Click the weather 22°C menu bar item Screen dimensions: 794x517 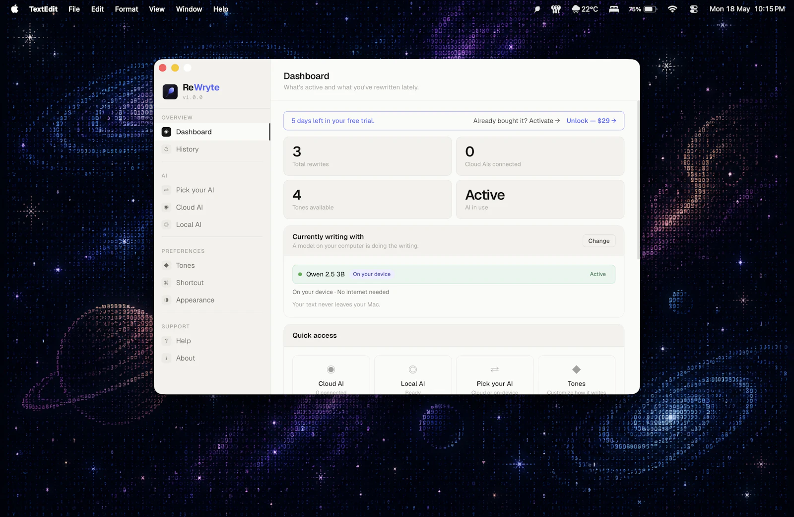585,9
